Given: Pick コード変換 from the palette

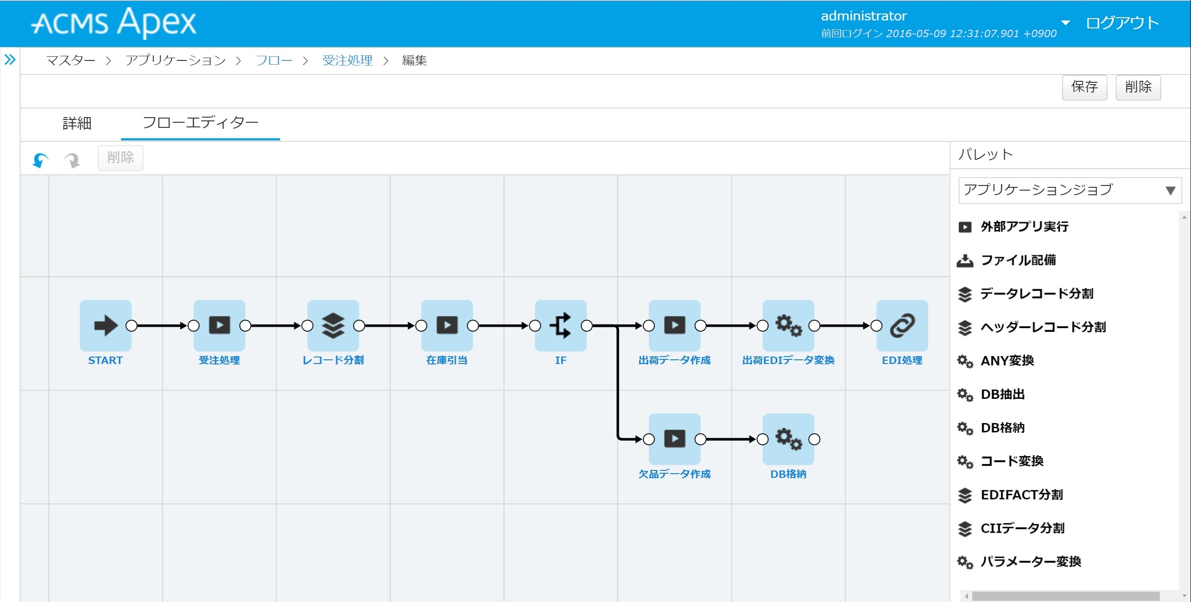Looking at the screenshot, I should point(1000,461).
